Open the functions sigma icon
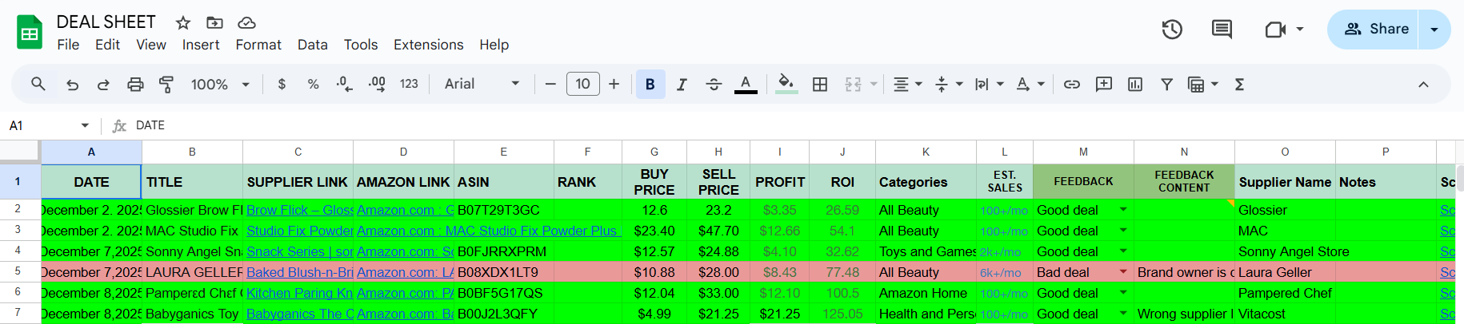 [1239, 84]
